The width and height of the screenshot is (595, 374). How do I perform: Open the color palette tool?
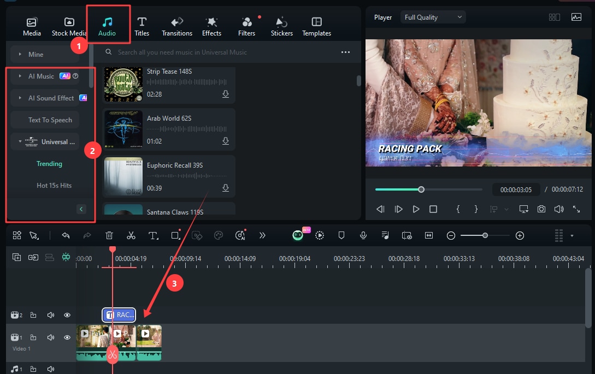click(219, 235)
